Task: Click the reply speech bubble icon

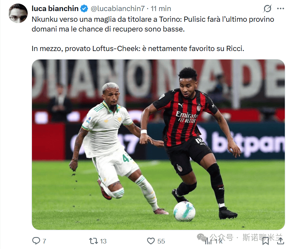Action: click(36, 241)
